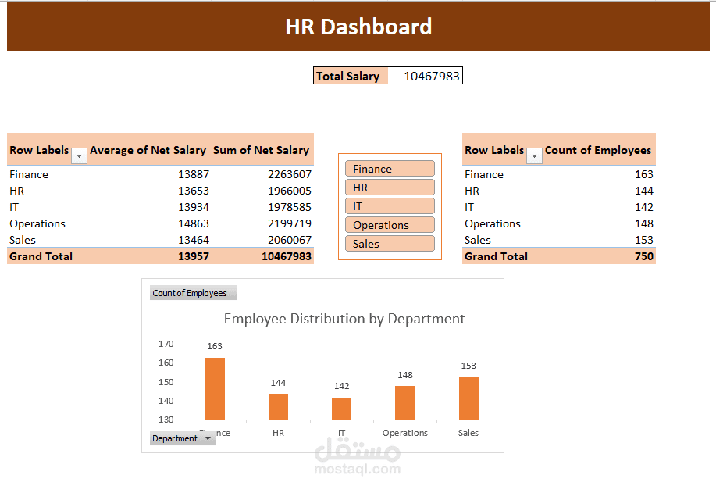Select the Employee Distribution by Department chart title
Screen dimensions: 716x486
pyautogui.click(x=344, y=319)
